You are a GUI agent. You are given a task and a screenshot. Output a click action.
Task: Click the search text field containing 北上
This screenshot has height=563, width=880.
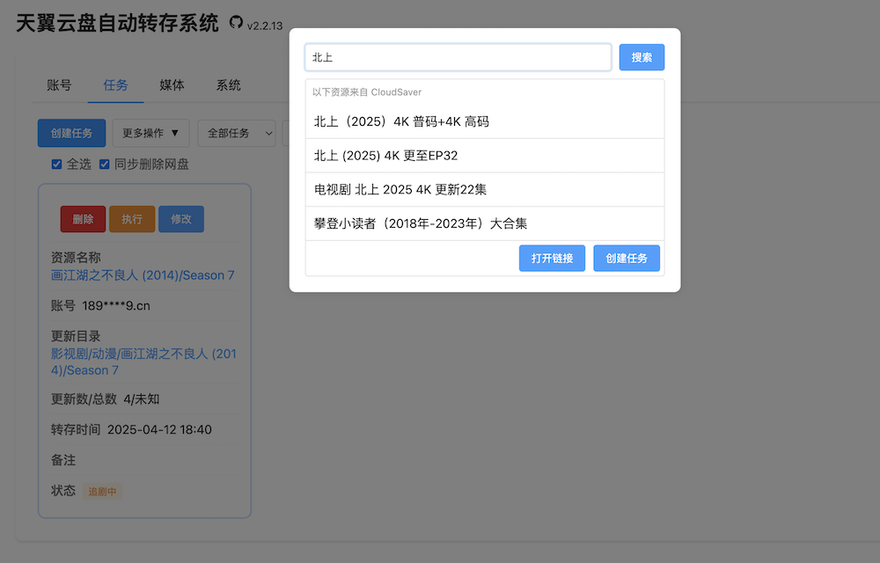click(458, 57)
